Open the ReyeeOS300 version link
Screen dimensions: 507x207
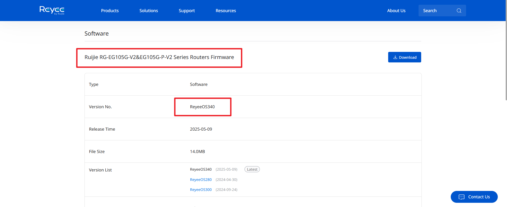tap(201, 190)
